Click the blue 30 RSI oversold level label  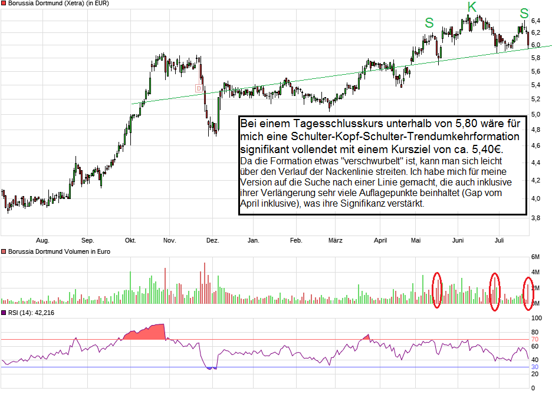pyautogui.click(x=535, y=367)
